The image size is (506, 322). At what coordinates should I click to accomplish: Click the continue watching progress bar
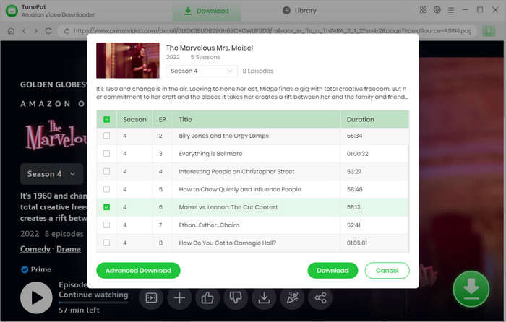pos(93,303)
